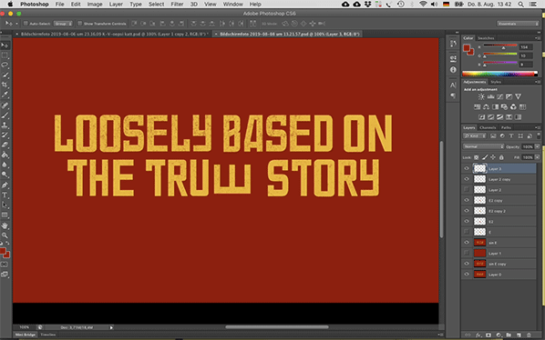Add a Curves adjustment
Image resolution: width=545 pixels, height=340 pixels.
(x=499, y=96)
